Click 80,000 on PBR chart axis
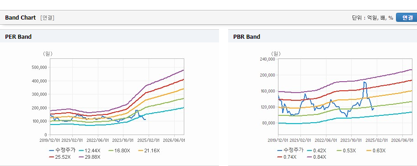This screenshot has width=417, height=166. tap(268, 123)
